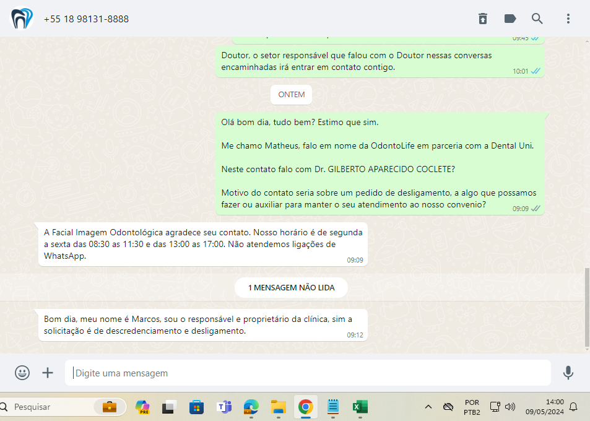
Task: Click the plus attach icon
Action: [48, 373]
